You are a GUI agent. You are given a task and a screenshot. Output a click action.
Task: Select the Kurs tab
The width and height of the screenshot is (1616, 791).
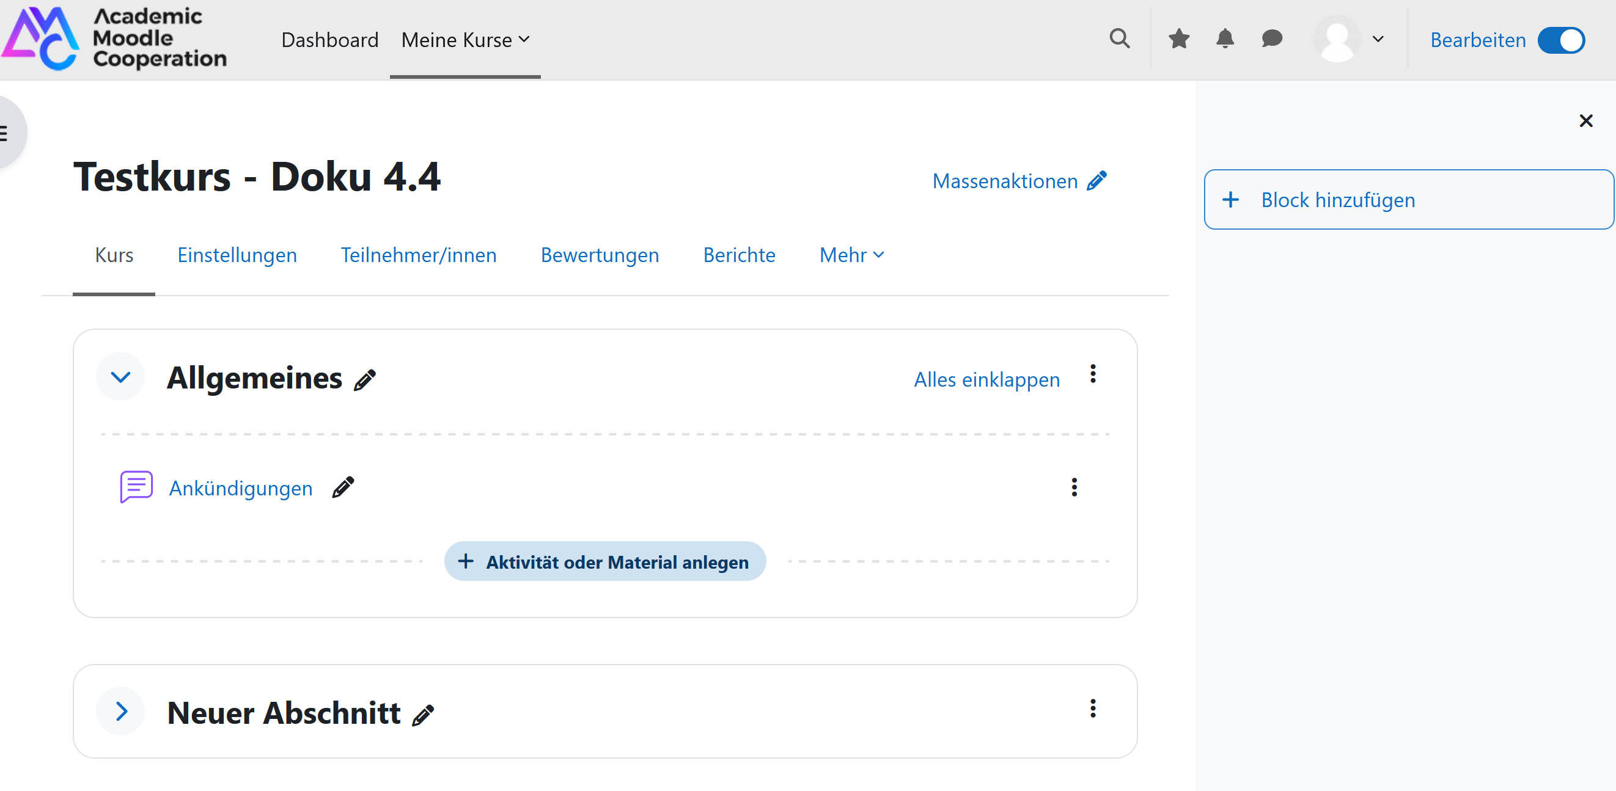[114, 255]
